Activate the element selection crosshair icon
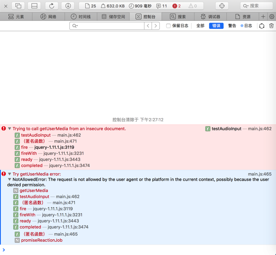 coord(222,6)
